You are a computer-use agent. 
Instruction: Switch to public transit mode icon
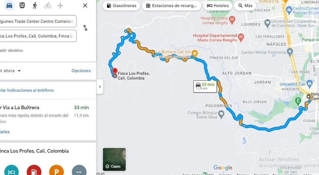tap(22, 6)
